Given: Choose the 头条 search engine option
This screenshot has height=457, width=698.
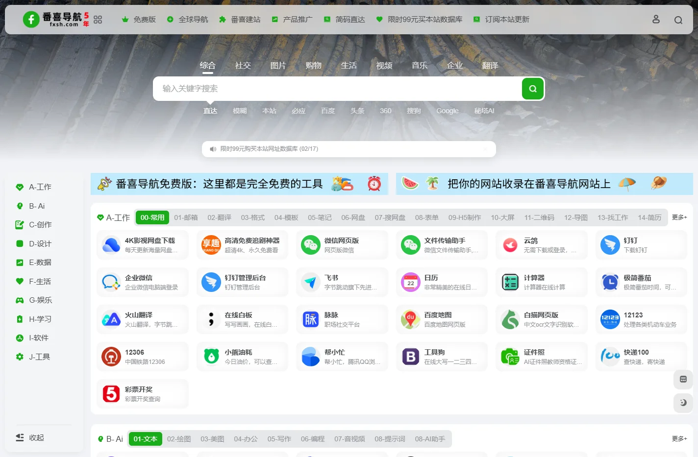Looking at the screenshot, I should click(x=357, y=111).
